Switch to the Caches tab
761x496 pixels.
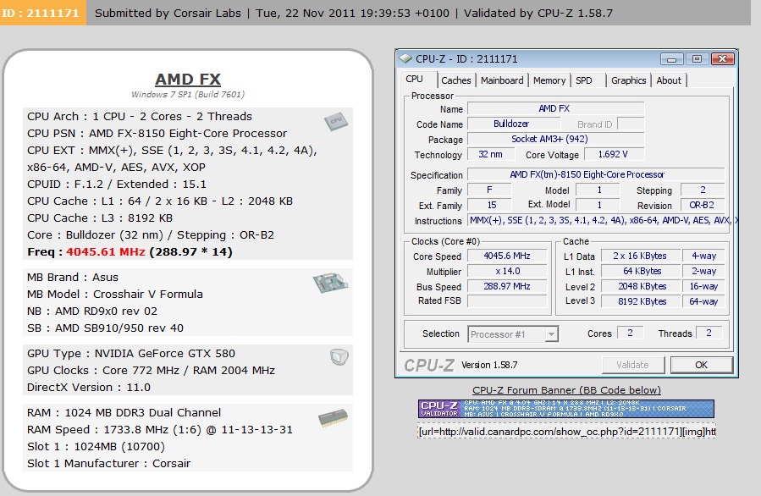coord(455,80)
